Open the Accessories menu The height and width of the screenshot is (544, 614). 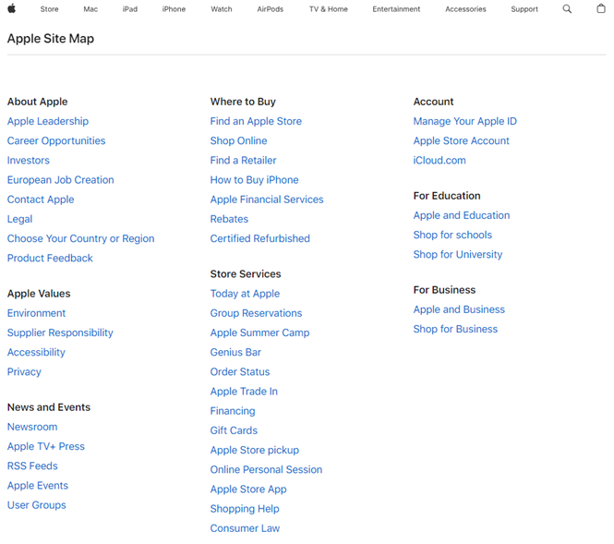coord(465,9)
